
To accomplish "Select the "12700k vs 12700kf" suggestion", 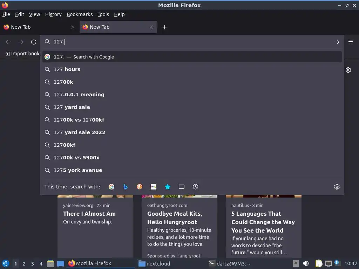I will [x=192, y=120].
